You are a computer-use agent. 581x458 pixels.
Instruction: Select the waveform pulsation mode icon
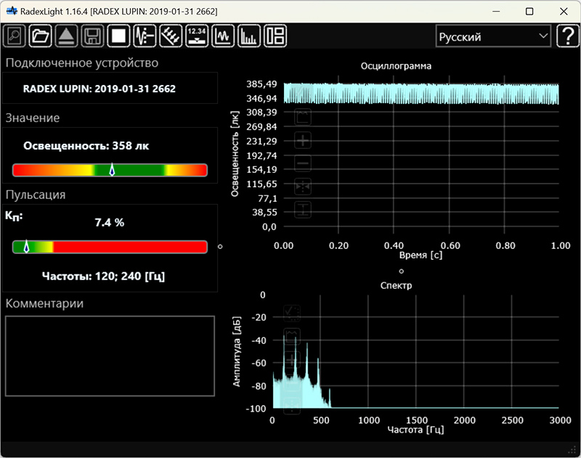(x=145, y=36)
